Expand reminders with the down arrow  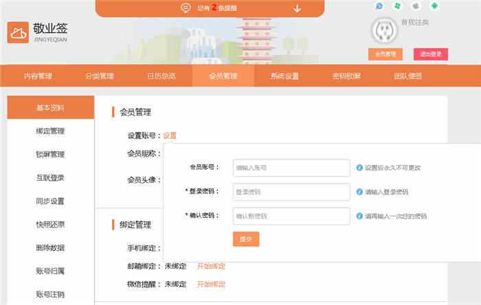coord(297,8)
